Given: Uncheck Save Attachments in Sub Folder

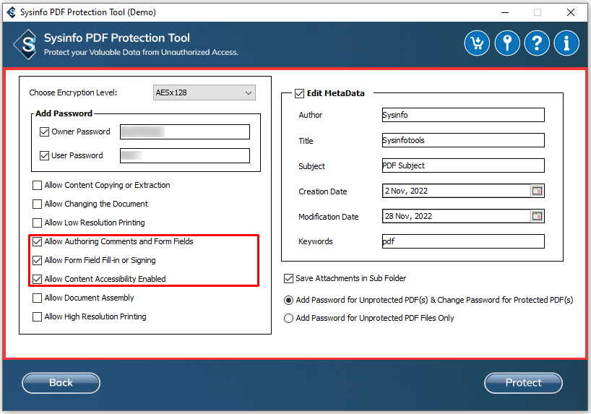Looking at the screenshot, I should pos(288,278).
